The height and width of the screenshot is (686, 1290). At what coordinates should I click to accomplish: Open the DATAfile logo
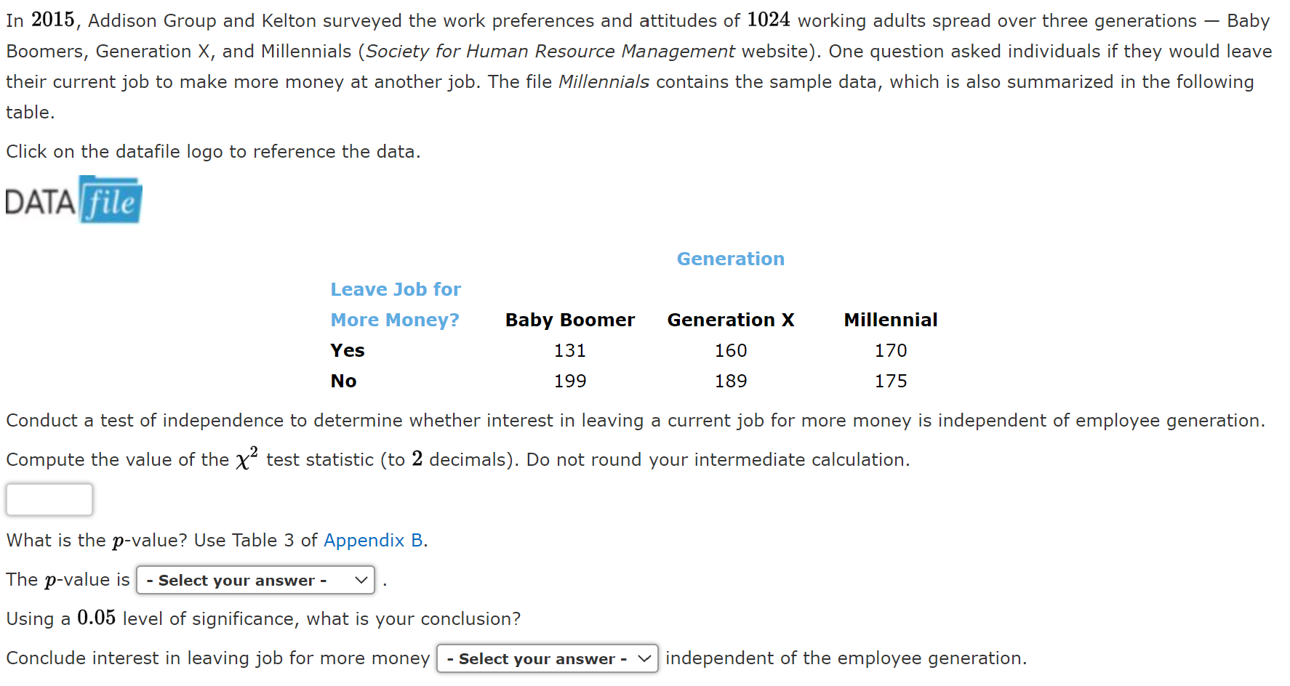73,200
